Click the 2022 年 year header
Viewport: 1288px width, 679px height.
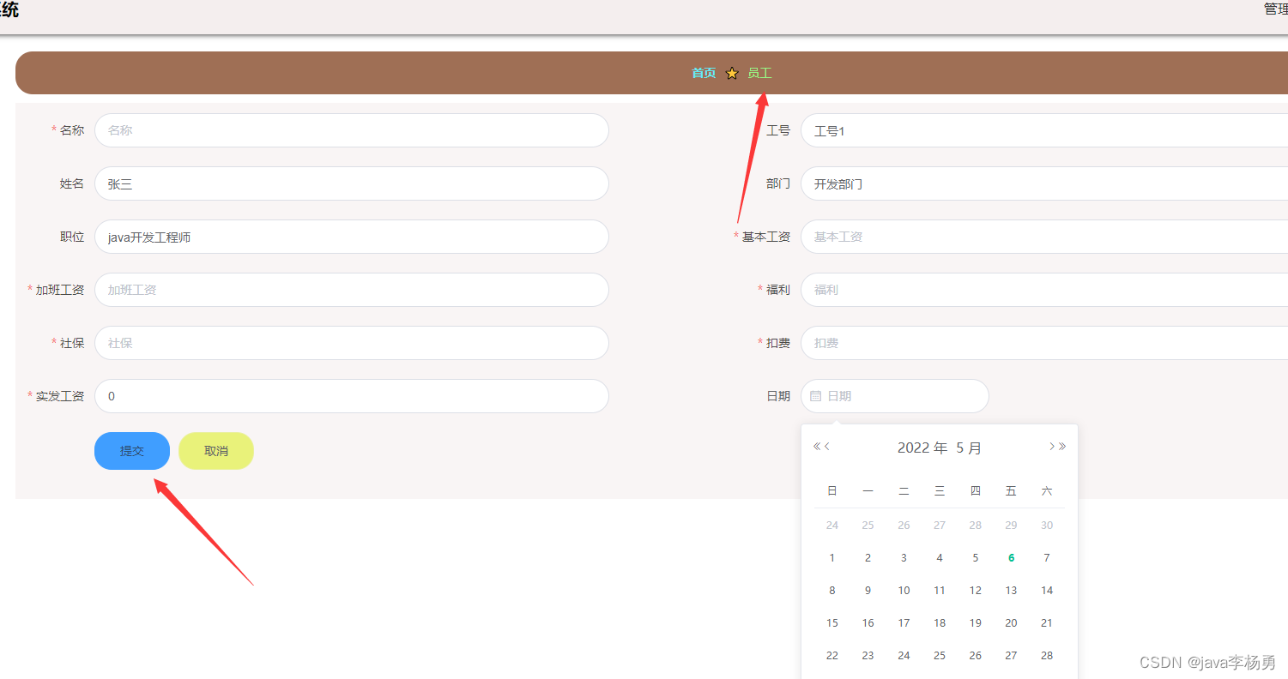pos(922,448)
